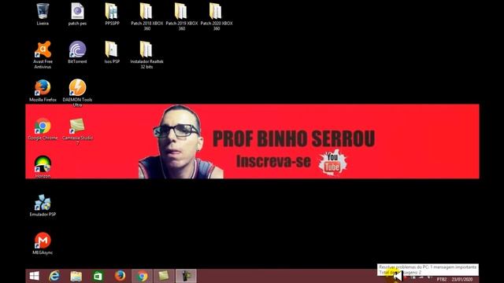Open the sticky note taskbar app

164,276
